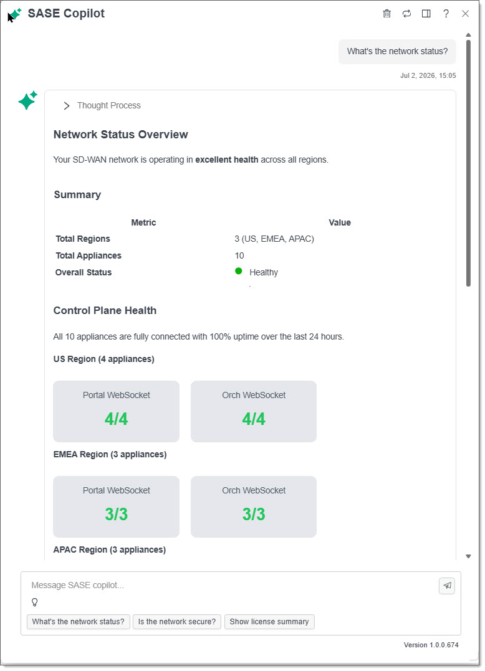Click the scrollbar down arrow

pos(468,556)
